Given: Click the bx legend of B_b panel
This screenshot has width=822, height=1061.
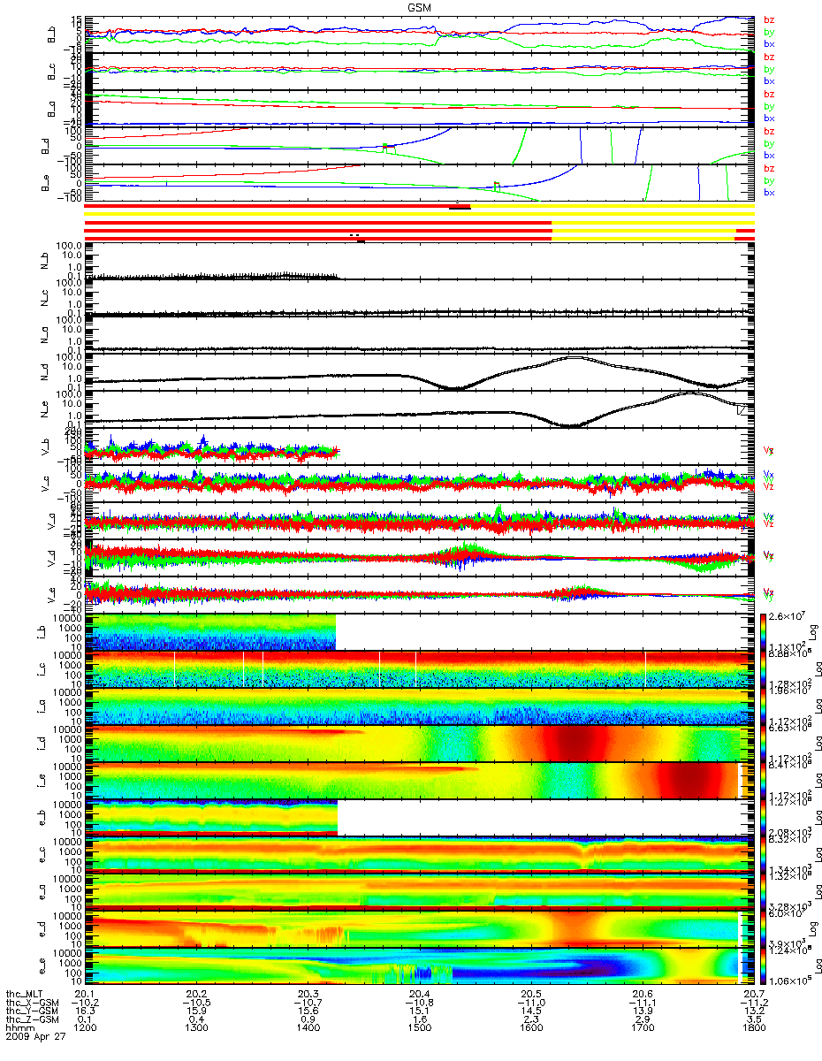Looking at the screenshot, I should 769,43.
